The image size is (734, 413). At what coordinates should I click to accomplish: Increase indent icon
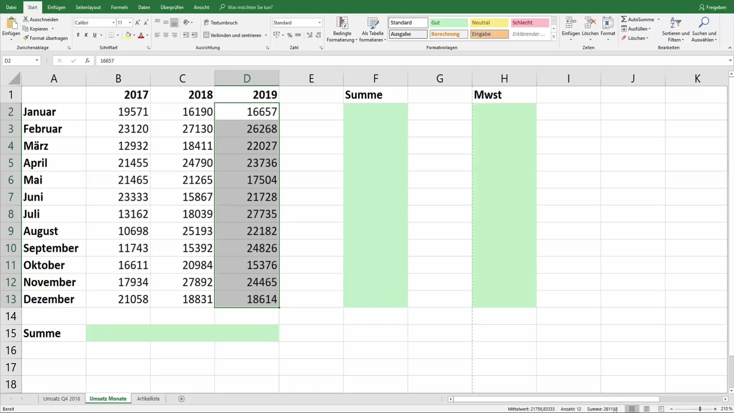[194, 35]
